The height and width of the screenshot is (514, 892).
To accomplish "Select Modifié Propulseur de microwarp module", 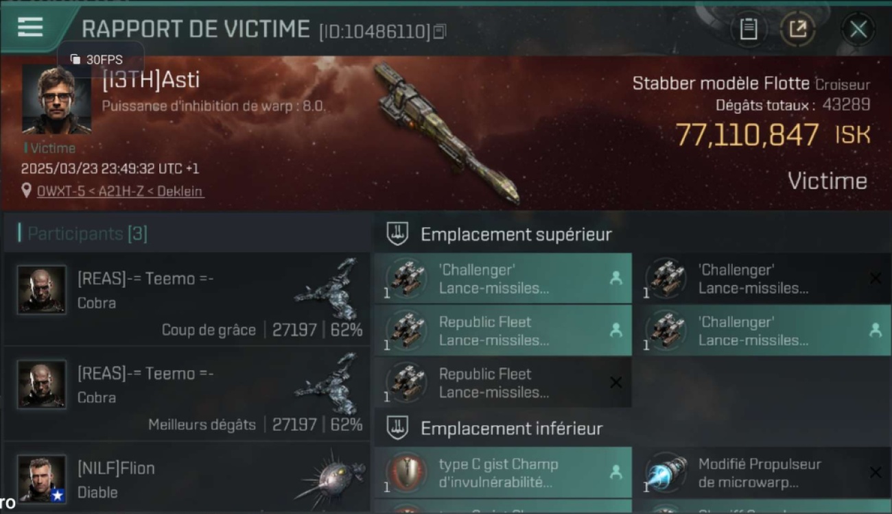I will [762, 473].
